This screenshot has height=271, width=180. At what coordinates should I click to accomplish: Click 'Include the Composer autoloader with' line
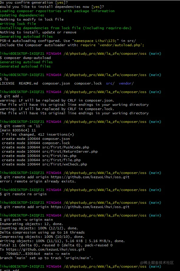(x=72, y=45)
